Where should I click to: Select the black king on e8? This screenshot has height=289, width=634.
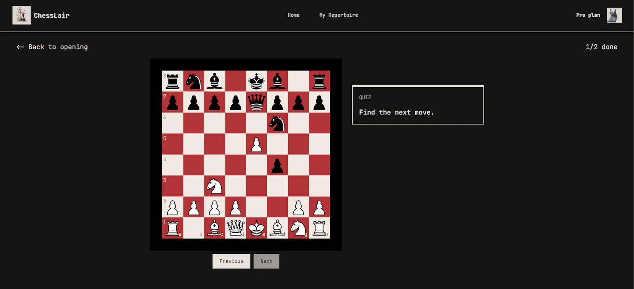tap(256, 81)
